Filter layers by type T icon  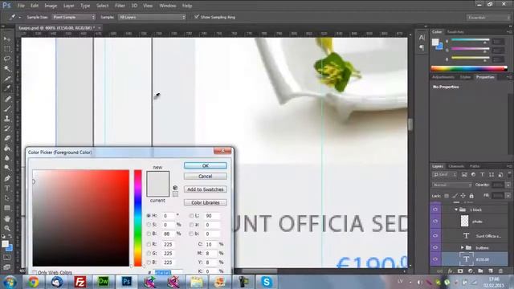click(482, 175)
